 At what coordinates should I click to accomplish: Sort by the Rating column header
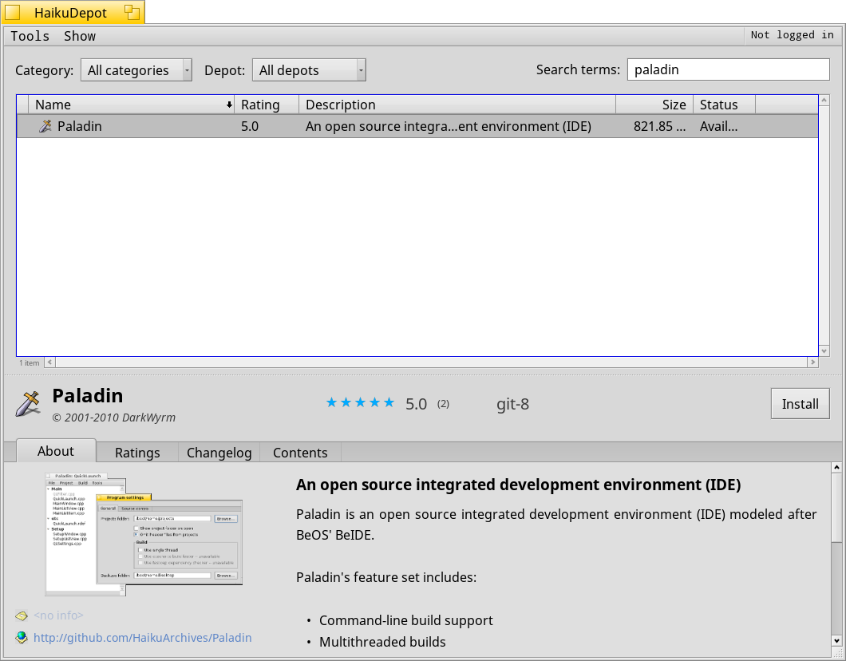pyautogui.click(x=267, y=105)
